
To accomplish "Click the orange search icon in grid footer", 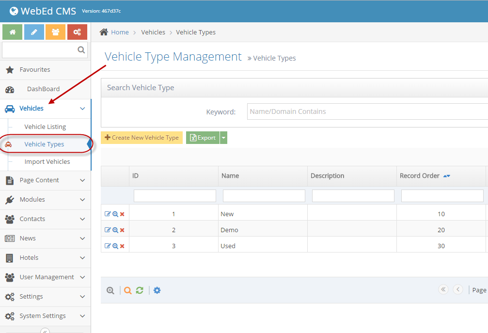I will pos(127,290).
